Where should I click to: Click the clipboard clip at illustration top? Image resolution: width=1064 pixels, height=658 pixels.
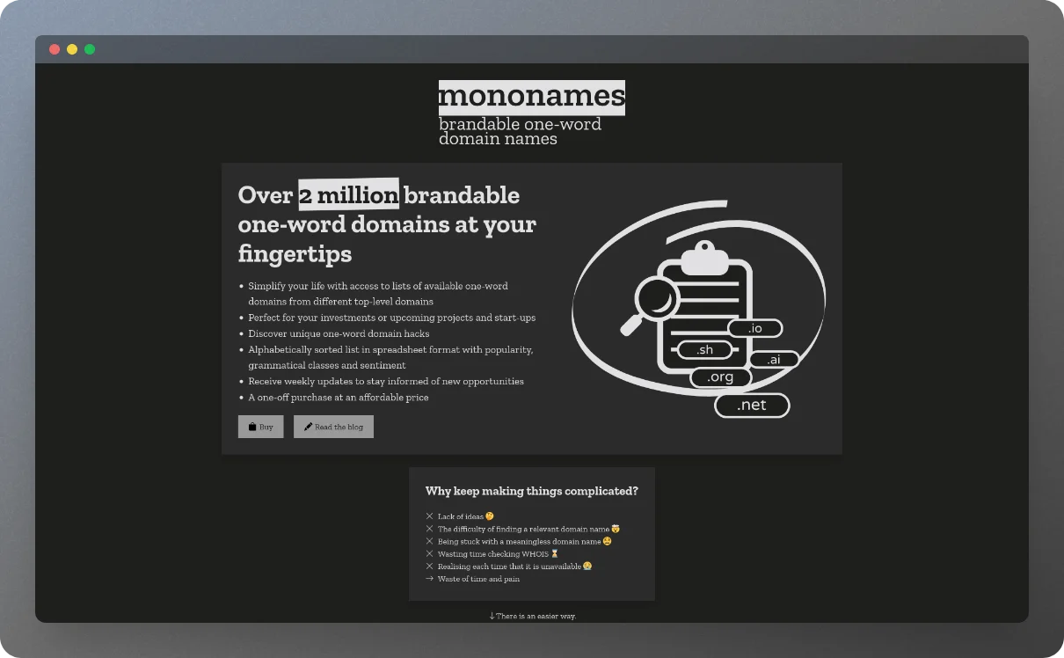(704, 256)
